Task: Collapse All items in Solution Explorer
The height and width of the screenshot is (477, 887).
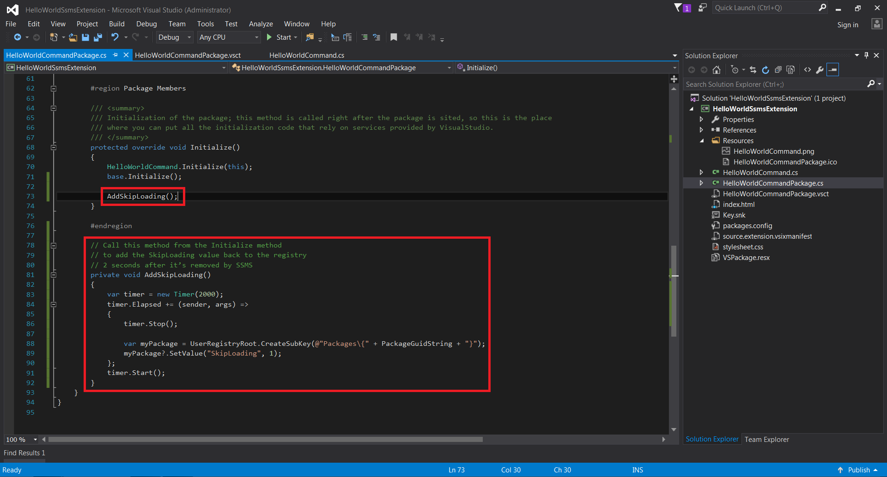Action: pos(778,70)
